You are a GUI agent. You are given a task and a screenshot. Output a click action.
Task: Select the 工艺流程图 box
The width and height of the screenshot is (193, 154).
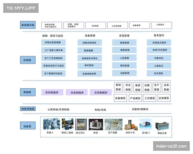click(117, 25)
